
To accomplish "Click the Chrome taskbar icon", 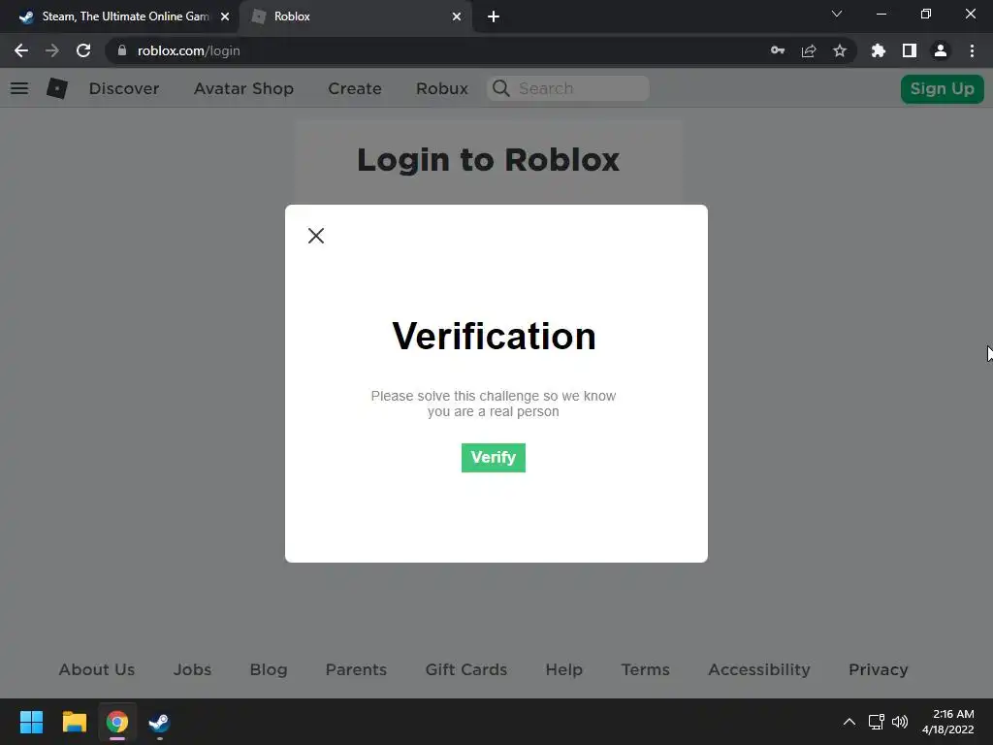I will point(117,722).
